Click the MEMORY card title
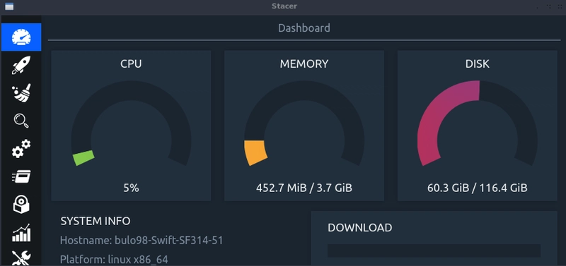 (304, 64)
